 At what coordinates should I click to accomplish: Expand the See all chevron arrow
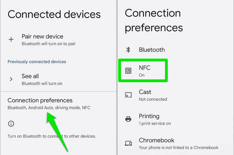tap(11, 79)
